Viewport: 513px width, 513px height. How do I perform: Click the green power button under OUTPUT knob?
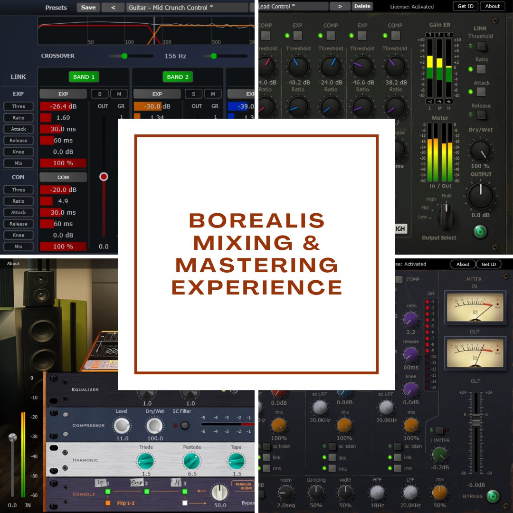pyautogui.click(x=480, y=232)
